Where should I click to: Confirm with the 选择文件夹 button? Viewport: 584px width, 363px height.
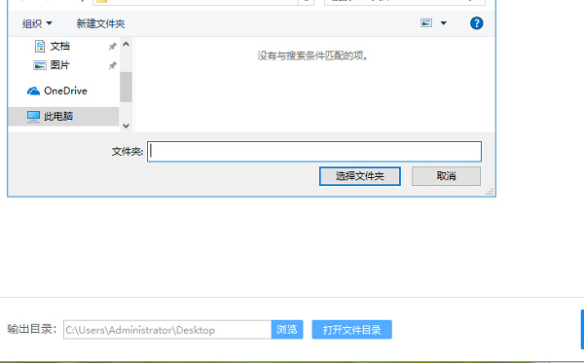pos(360,176)
